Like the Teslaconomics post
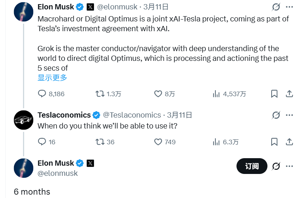Viewport: 301px width, 198px height. click(158, 142)
